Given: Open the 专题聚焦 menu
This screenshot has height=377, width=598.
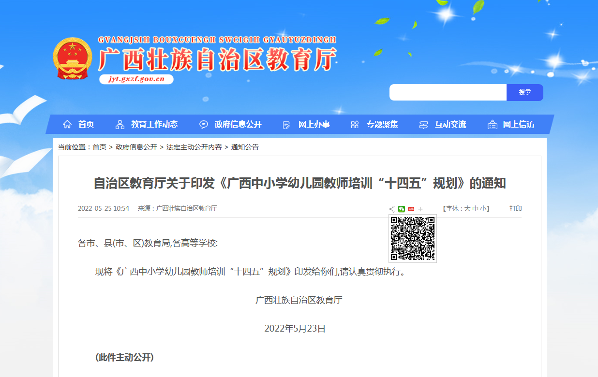Looking at the screenshot, I should tap(382, 125).
